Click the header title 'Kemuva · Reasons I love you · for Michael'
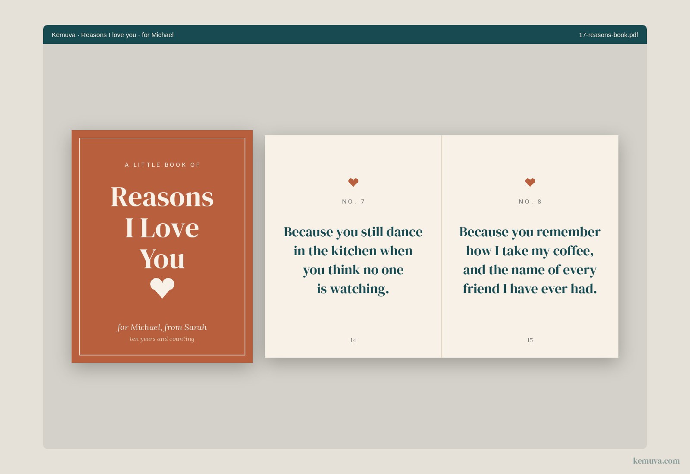The width and height of the screenshot is (690, 474). click(x=113, y=35)
